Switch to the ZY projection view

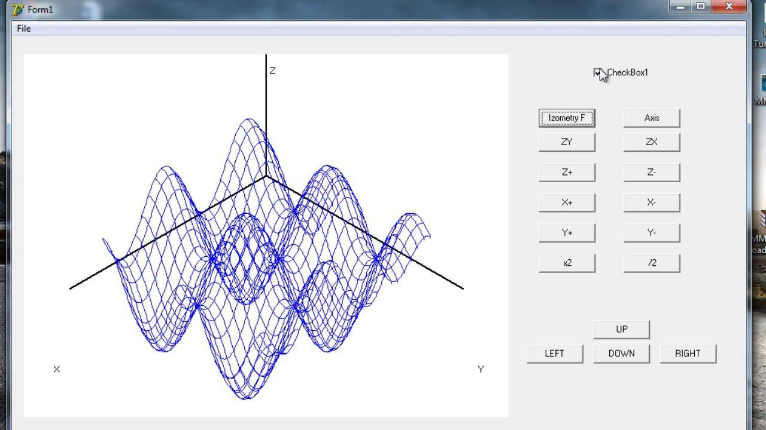(567, 142)
